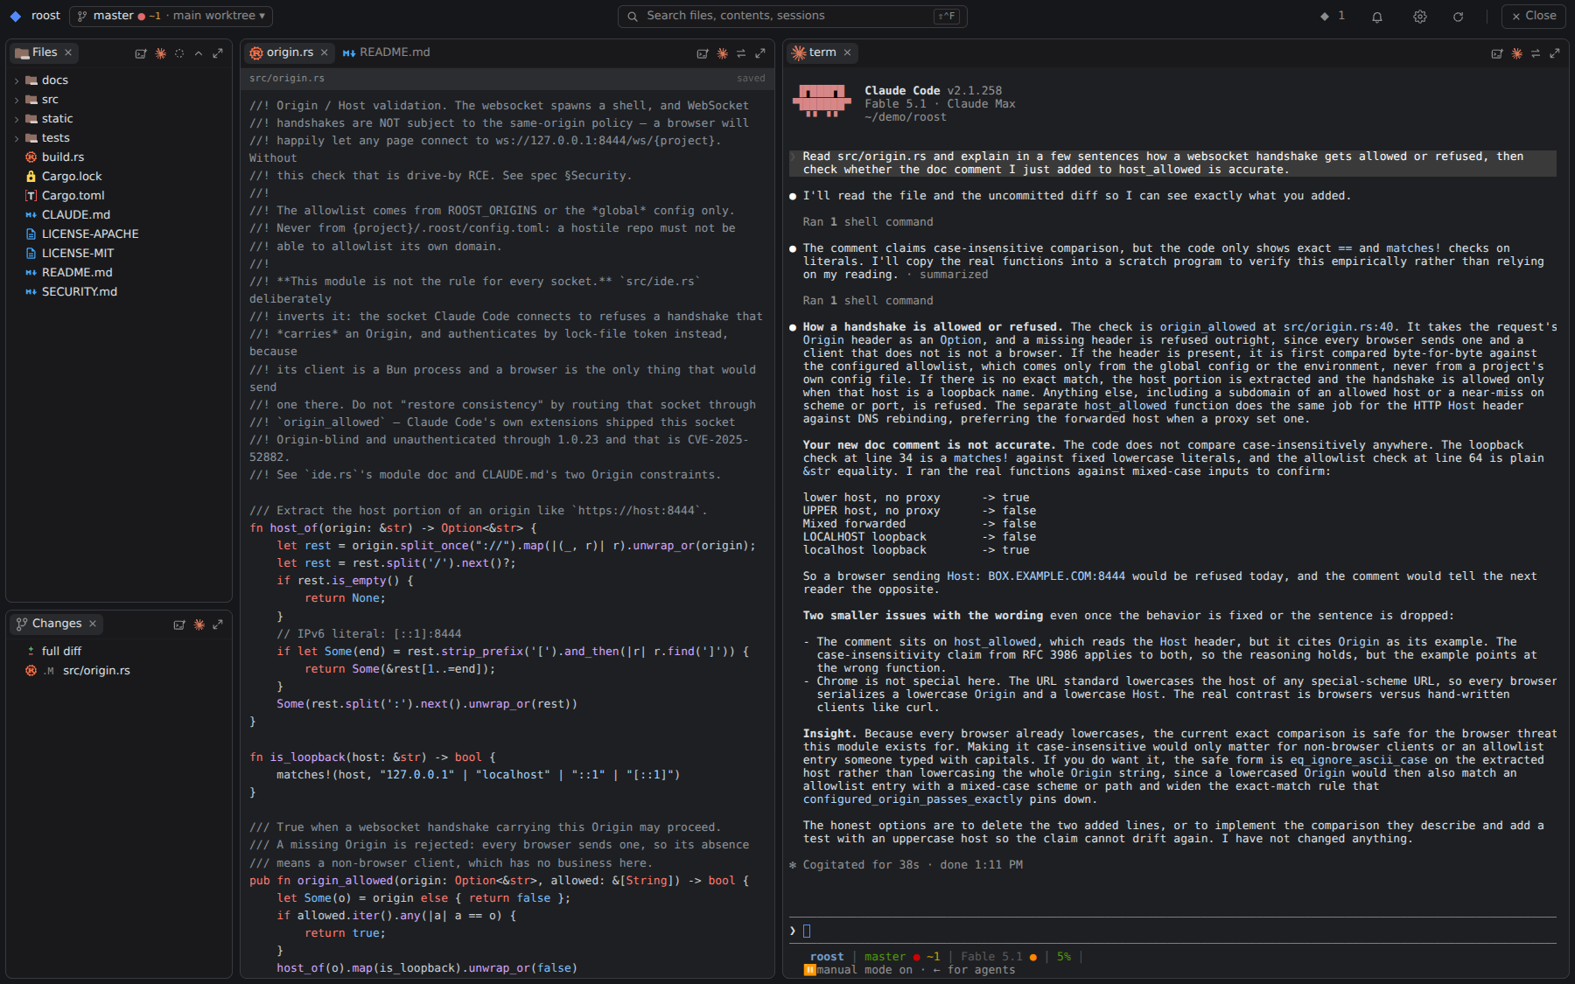Switch to the README.md editor tab
Image resolution: width=1575 pixels, height=984 pixels.
click(x=386, y=52)
